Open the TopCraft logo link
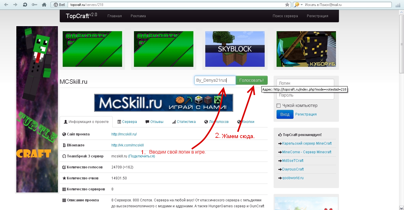 click(81, 16)
